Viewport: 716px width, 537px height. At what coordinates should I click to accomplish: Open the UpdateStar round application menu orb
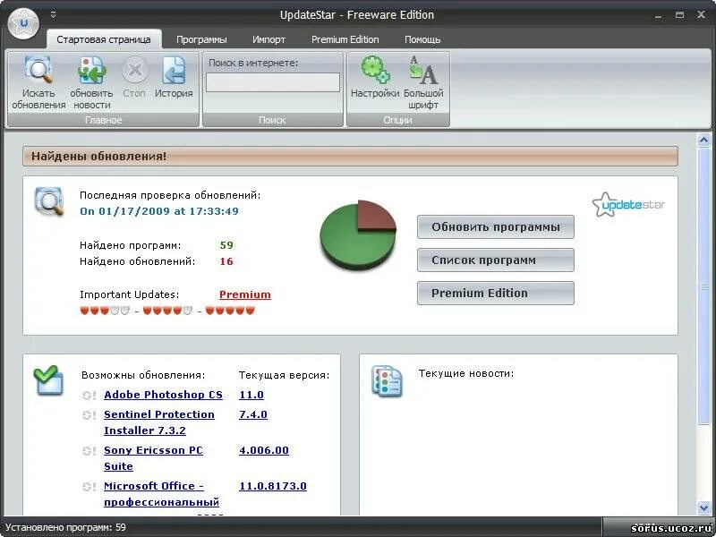pyautogui.click(x=23, y=23)
